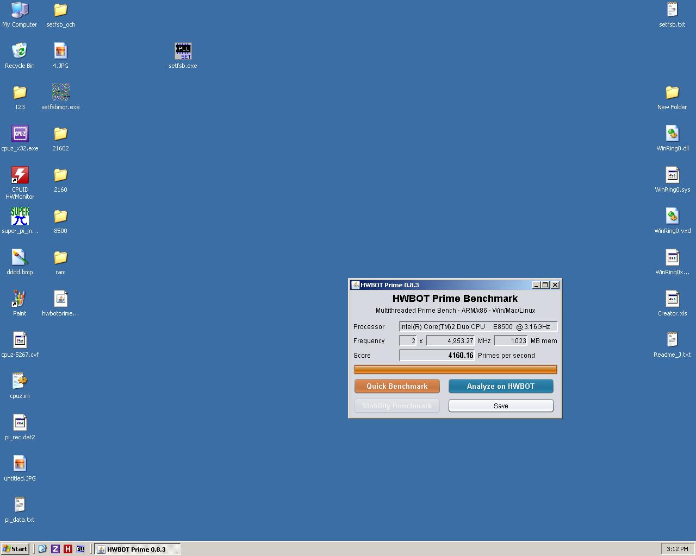
Task: Click the Stability Benchmark button
Action: [397, 406]
